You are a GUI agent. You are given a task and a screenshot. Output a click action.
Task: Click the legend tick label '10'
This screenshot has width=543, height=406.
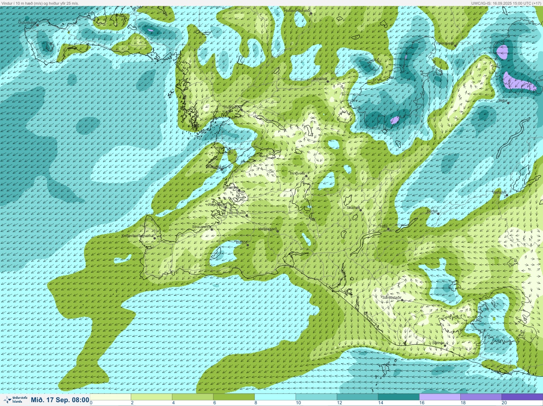(x=298, y=403)
